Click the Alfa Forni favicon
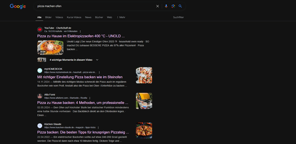 coord(40,96)
